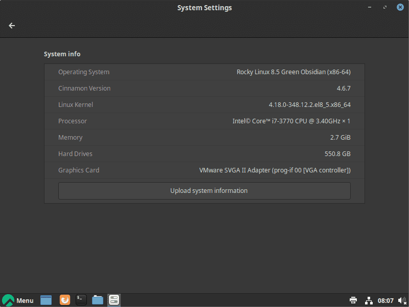The width and height of the screenshot is (409, 307).
Task: Select Intel Core i7-3770 CPU value
Action: [x=291, y=121]
